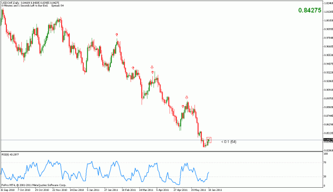Image resolution: width=333 pixels, height=192 pixels.
Task: Click the '27 Apr 2011' date label
Action: (x=181, y=190)
